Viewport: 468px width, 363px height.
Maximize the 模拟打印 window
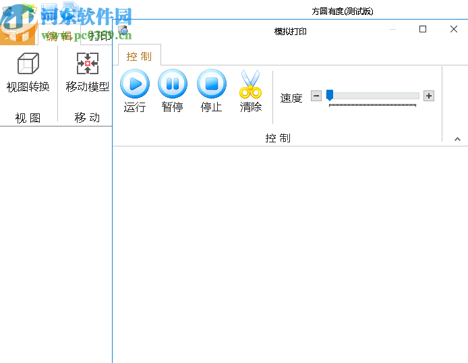click(423, 29)
